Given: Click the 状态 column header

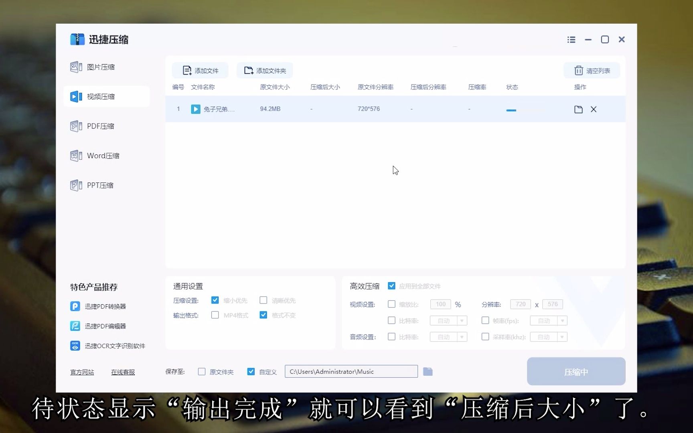Looking at the screenshot, I should [x=512, y=87].
